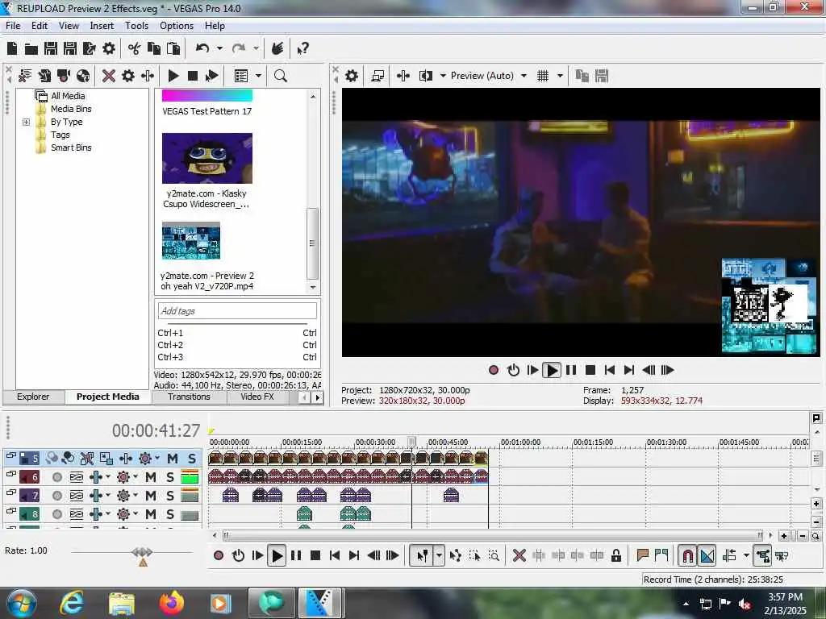826x619 pixels.
Task: Select the Preview 2 oh yeah V2 thumbnail
Action: (190, 240)
